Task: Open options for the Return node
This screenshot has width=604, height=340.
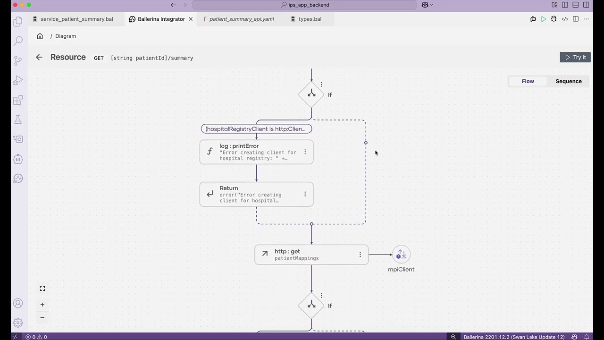Action: [x=305, y=194]
